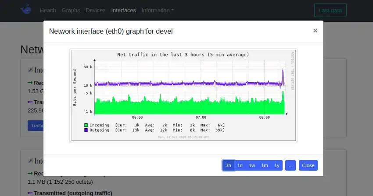The width and height of the screenshot is (373, 196).
Task: Click the modal title 'Network interface (eth0) graph for devel'
Action: point(111,31)
